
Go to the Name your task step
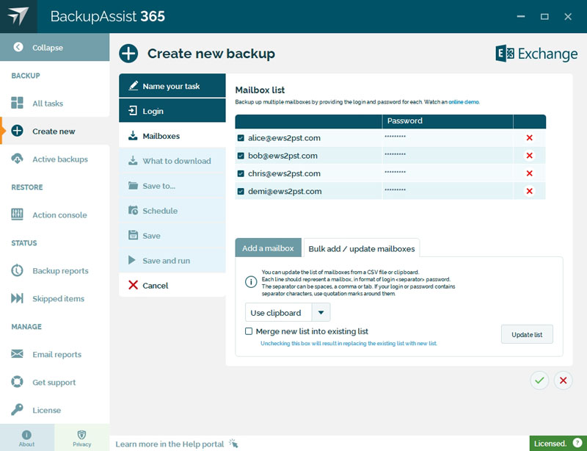coord(172,86)
